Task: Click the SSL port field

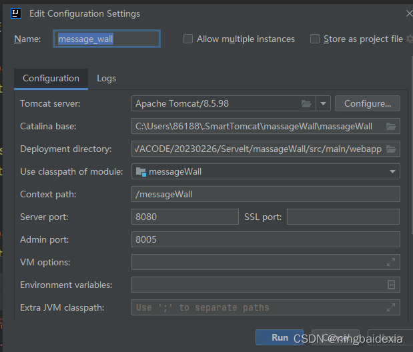Action: [343, 217]
